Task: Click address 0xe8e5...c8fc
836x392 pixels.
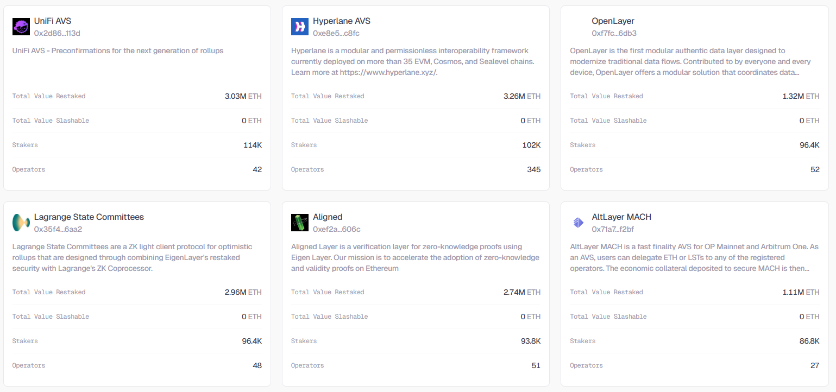Action: 336,33
